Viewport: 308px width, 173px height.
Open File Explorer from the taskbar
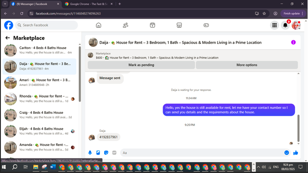coord(36,167)
